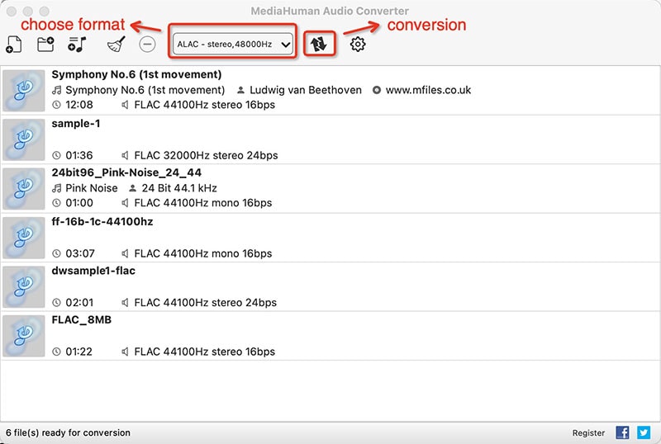Select the ff-16b-1c-44100hz thumbnail

24,238
